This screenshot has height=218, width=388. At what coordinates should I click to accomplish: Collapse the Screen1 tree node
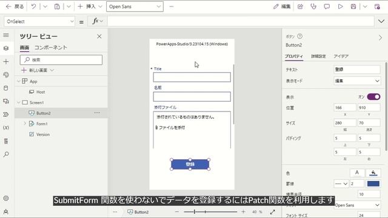(19, 102)
